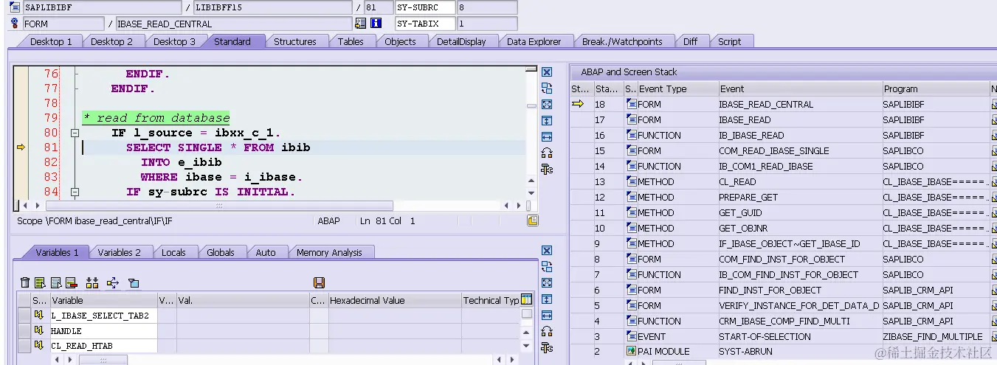Screen dimensions: 997x365
Task: Click the save (floppy disk) icon above the variables table
Action: click(320, 282)
